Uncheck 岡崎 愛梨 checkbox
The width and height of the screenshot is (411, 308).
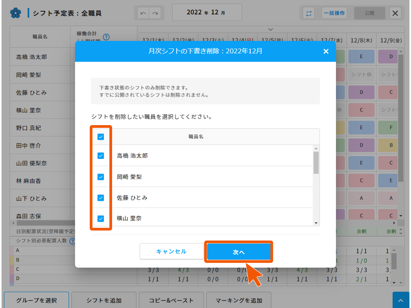click(x=101, y=177)
